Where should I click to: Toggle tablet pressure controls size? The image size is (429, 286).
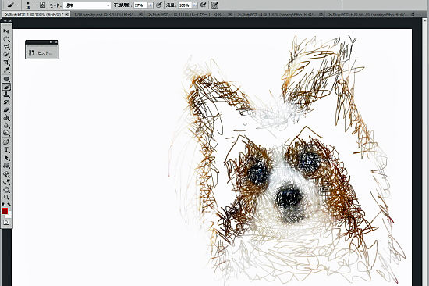214,5
